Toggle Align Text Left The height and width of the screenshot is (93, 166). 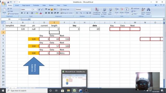point(46,13)
